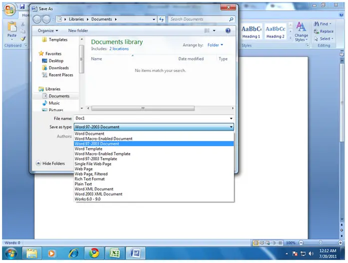Select Word Macro-Enabled Document type
Image resolution: width=348 pixels, height=263 pixels.
point(154,138)
